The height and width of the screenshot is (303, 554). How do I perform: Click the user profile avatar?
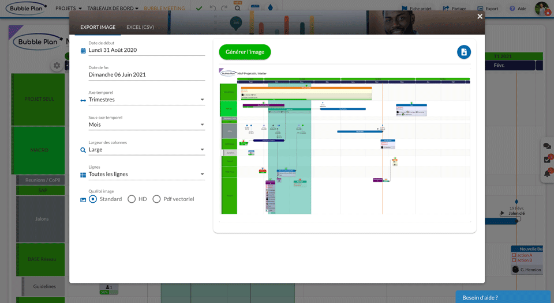pos(541,9)
